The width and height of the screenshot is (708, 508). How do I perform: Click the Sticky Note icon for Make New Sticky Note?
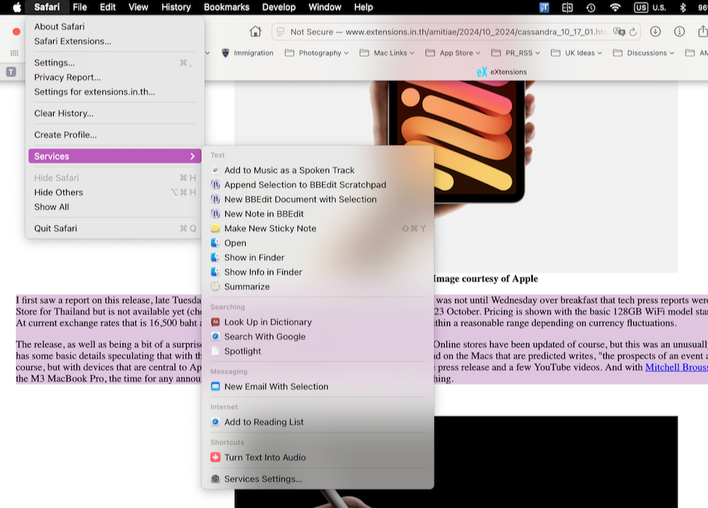tap(215, 229)
